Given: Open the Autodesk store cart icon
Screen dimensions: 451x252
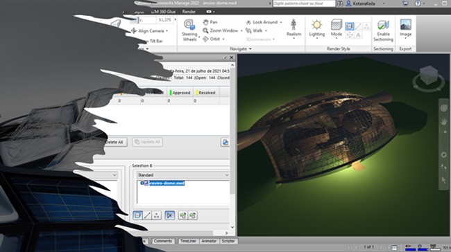Looking at the screenshot, I should pyautogui.click(x=405, y=3).
